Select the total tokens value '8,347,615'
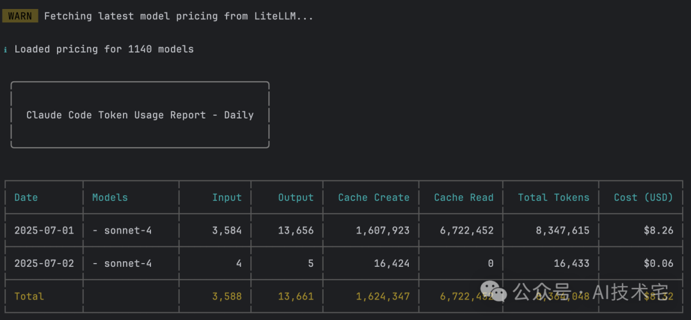691x320 pixels. coord(563,230)
